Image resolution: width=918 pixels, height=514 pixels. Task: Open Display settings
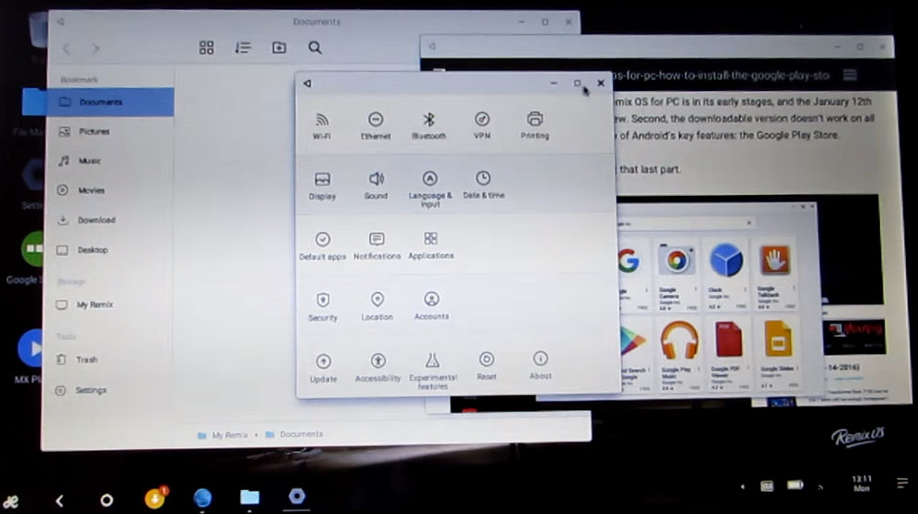coord(322,186)
